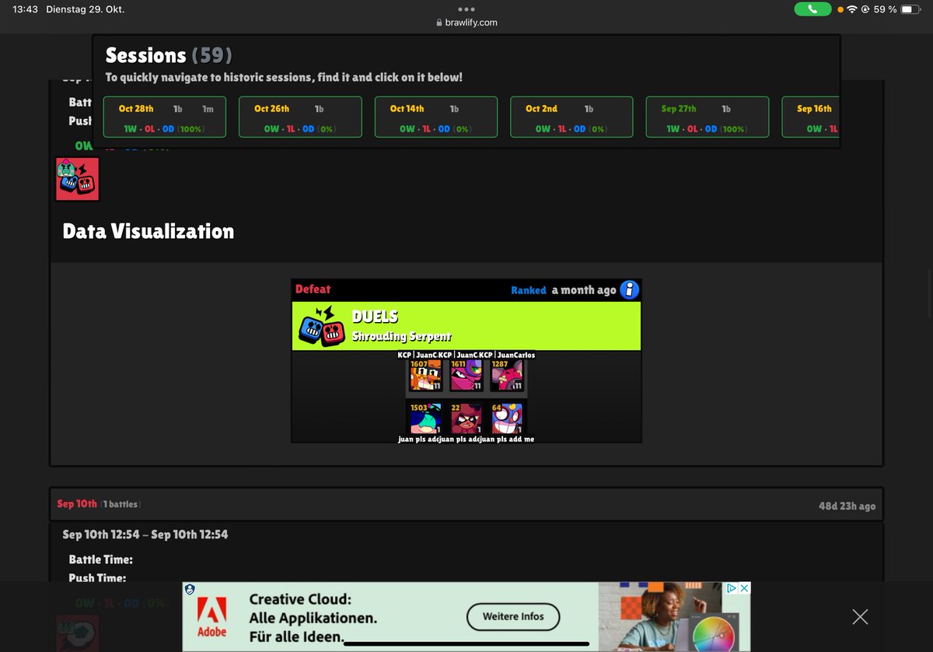Select brawler portrait with 1607 trophies
933x652 pixels.
click(426, 376)
